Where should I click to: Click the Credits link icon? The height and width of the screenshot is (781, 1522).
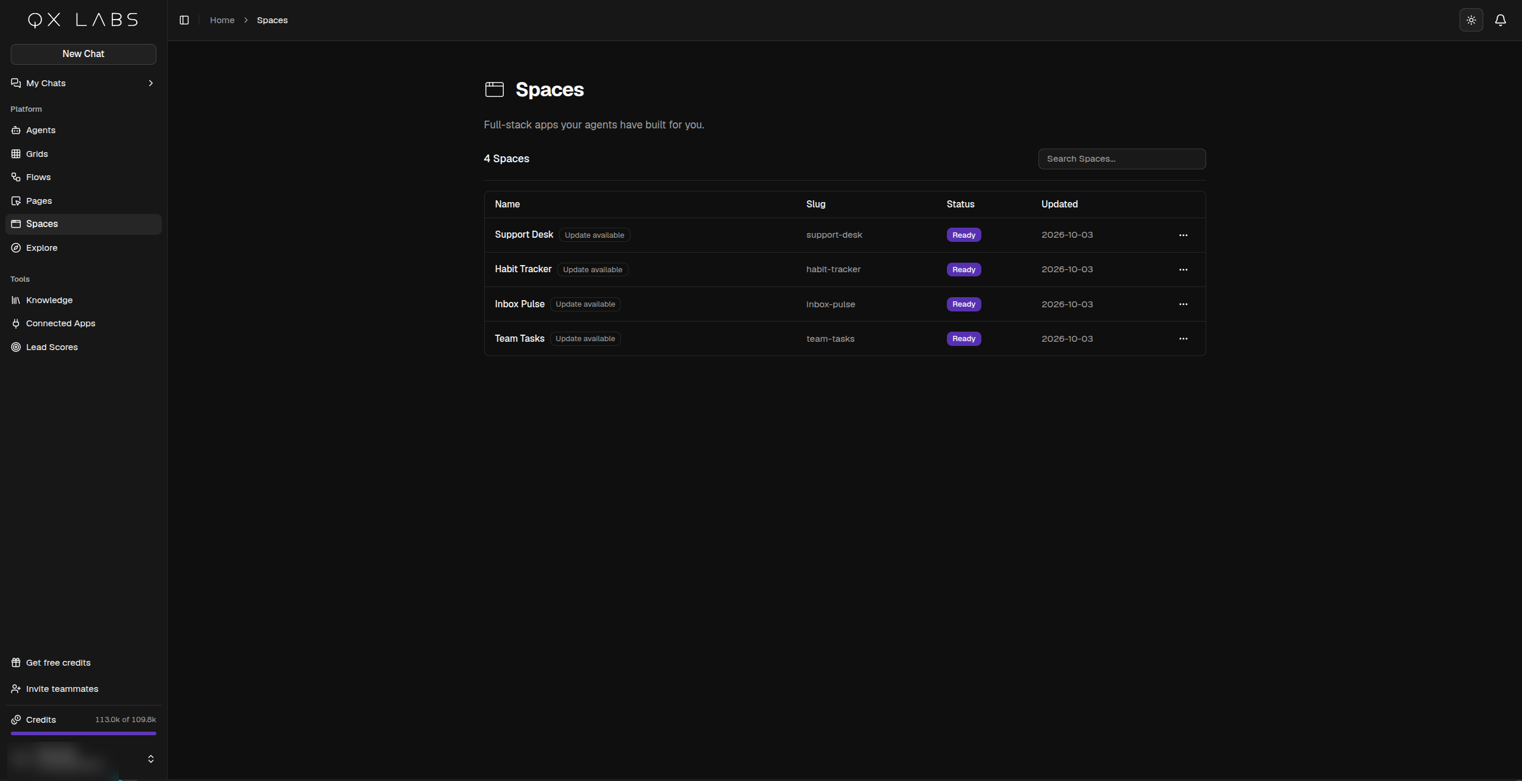pos(16,720)
